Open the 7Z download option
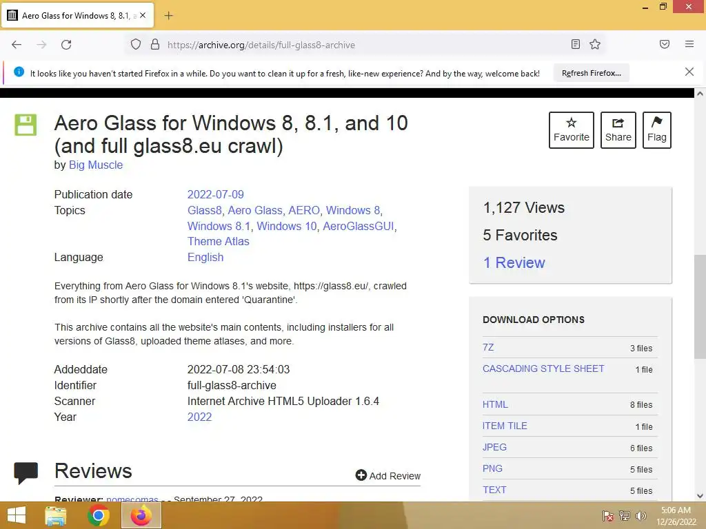 pos(488,347)
